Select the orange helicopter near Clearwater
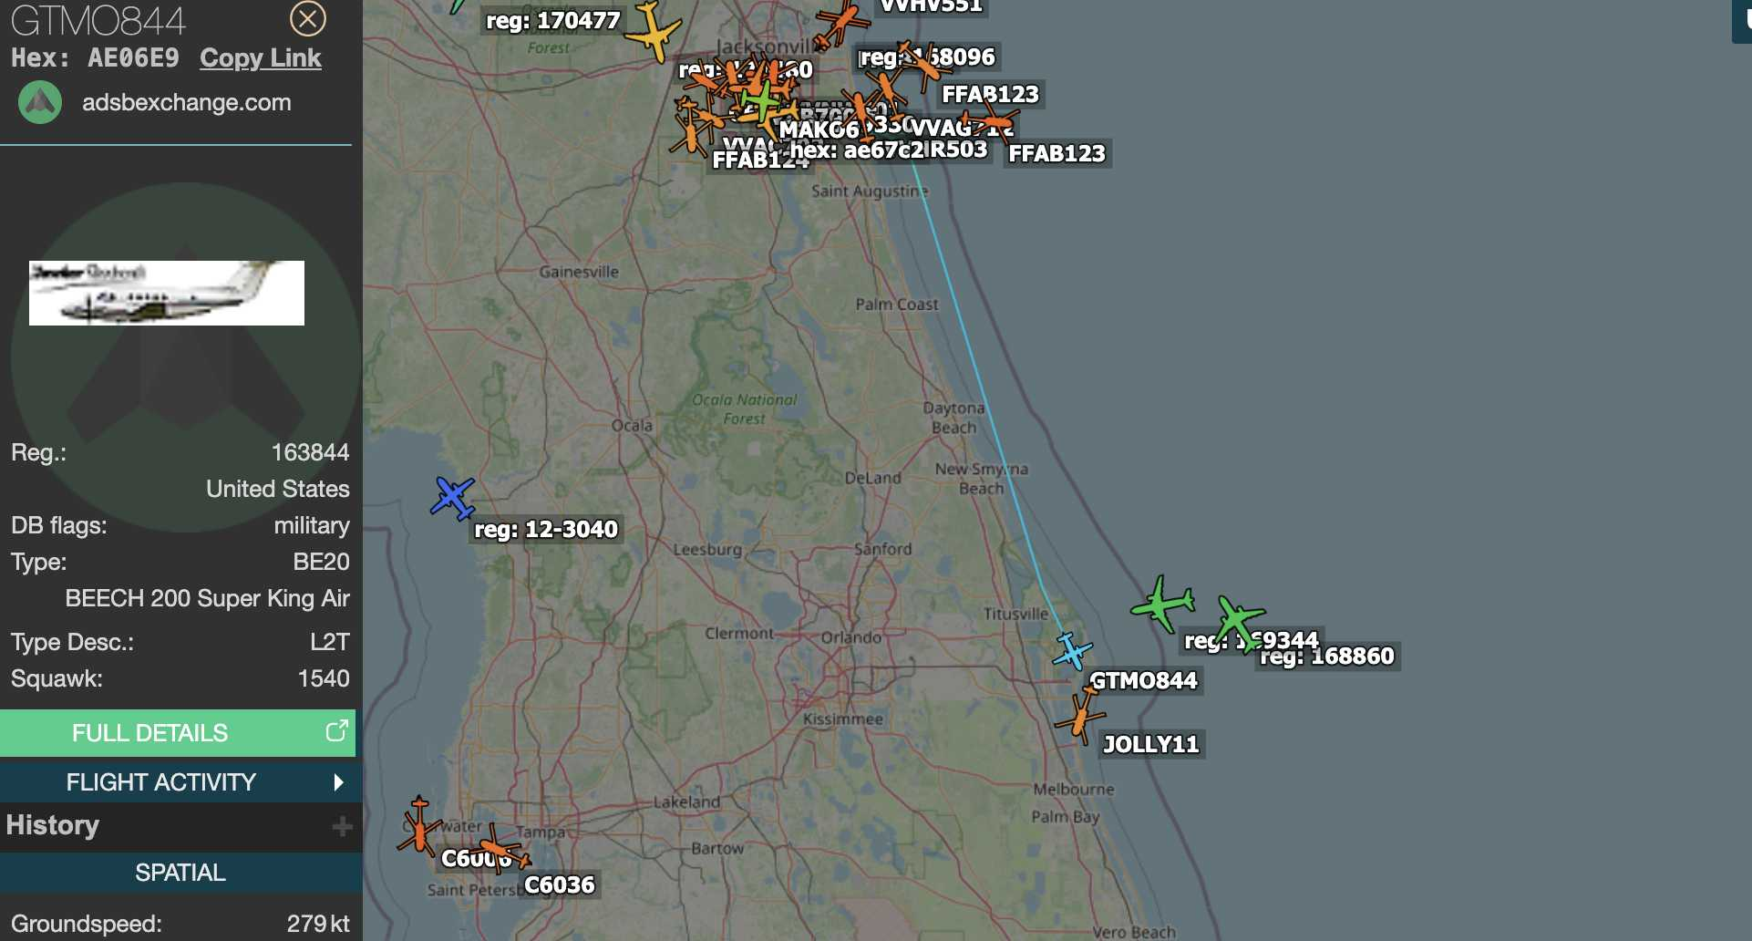This screenshot has height=941, width=1752. (418, 824)
